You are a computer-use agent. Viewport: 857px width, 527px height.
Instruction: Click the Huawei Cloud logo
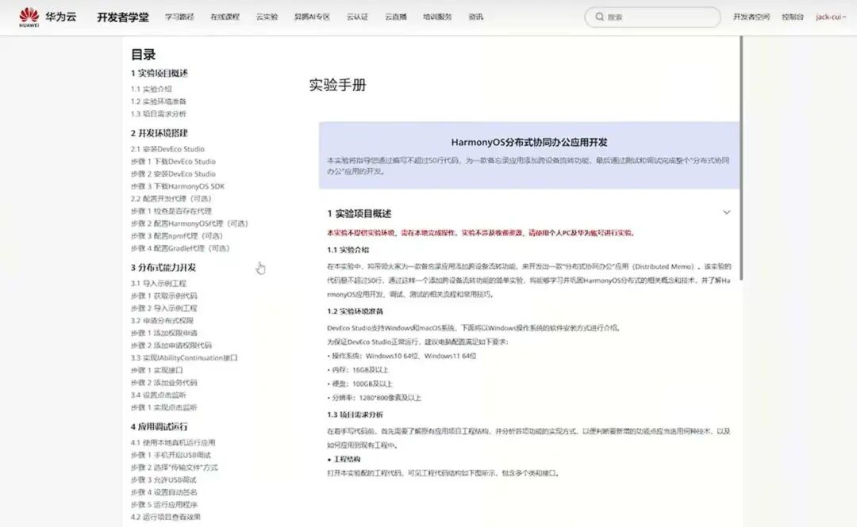tap(48, 17)
